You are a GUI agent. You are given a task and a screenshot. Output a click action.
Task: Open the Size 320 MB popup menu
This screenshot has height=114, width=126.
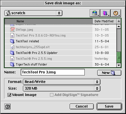click(x=62, y=88)
